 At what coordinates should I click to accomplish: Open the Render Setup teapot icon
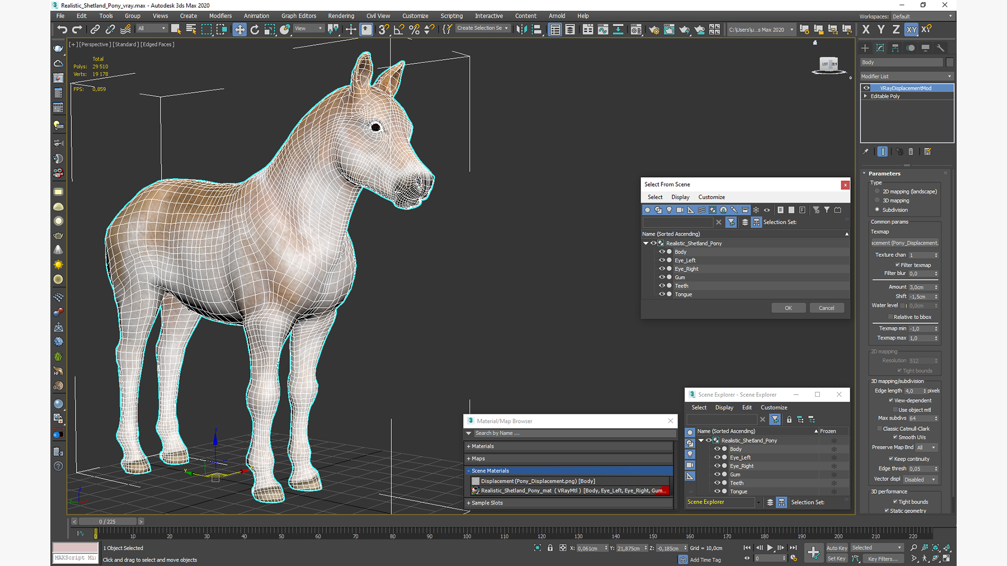654,29
